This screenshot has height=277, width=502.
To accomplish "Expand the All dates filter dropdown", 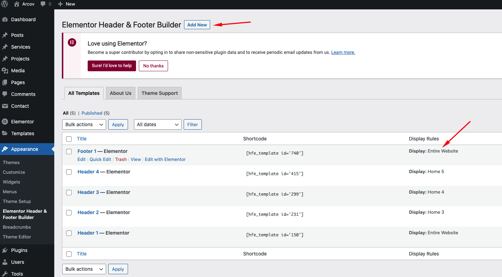I will coord(157,124).
